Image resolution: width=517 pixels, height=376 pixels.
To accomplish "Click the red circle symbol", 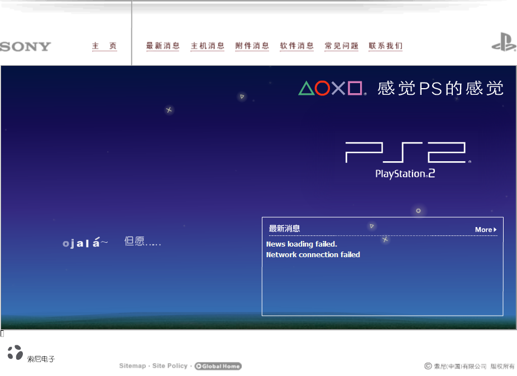I will point(323,88).
